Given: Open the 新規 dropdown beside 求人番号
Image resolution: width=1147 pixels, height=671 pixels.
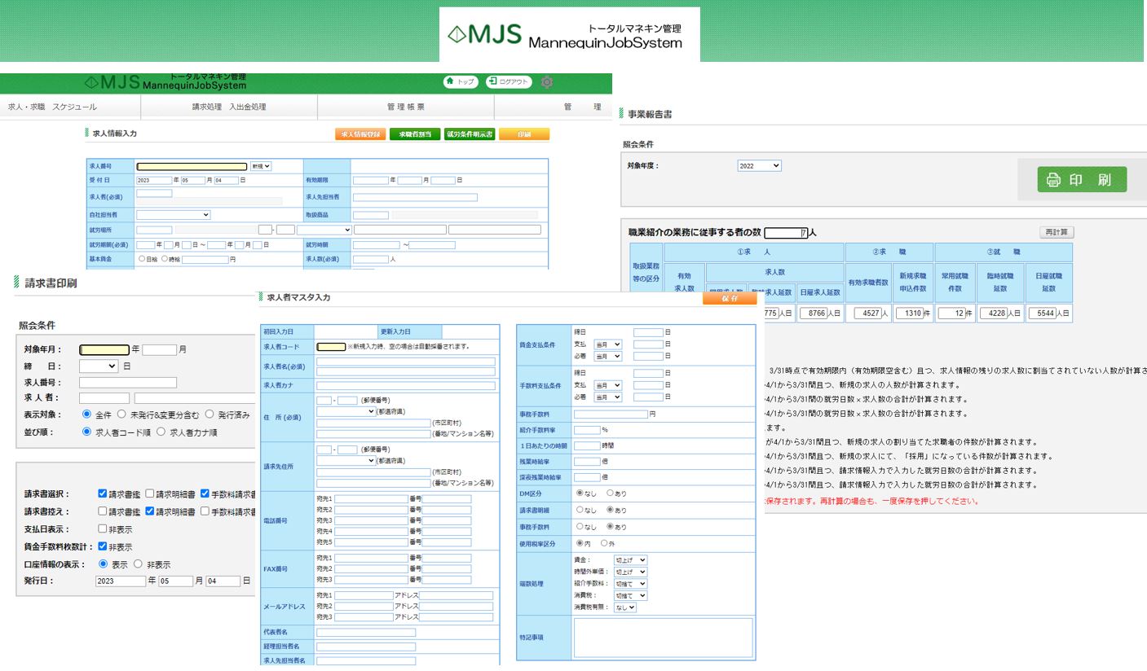Looking at the screenshot, I should click(261, 166).
